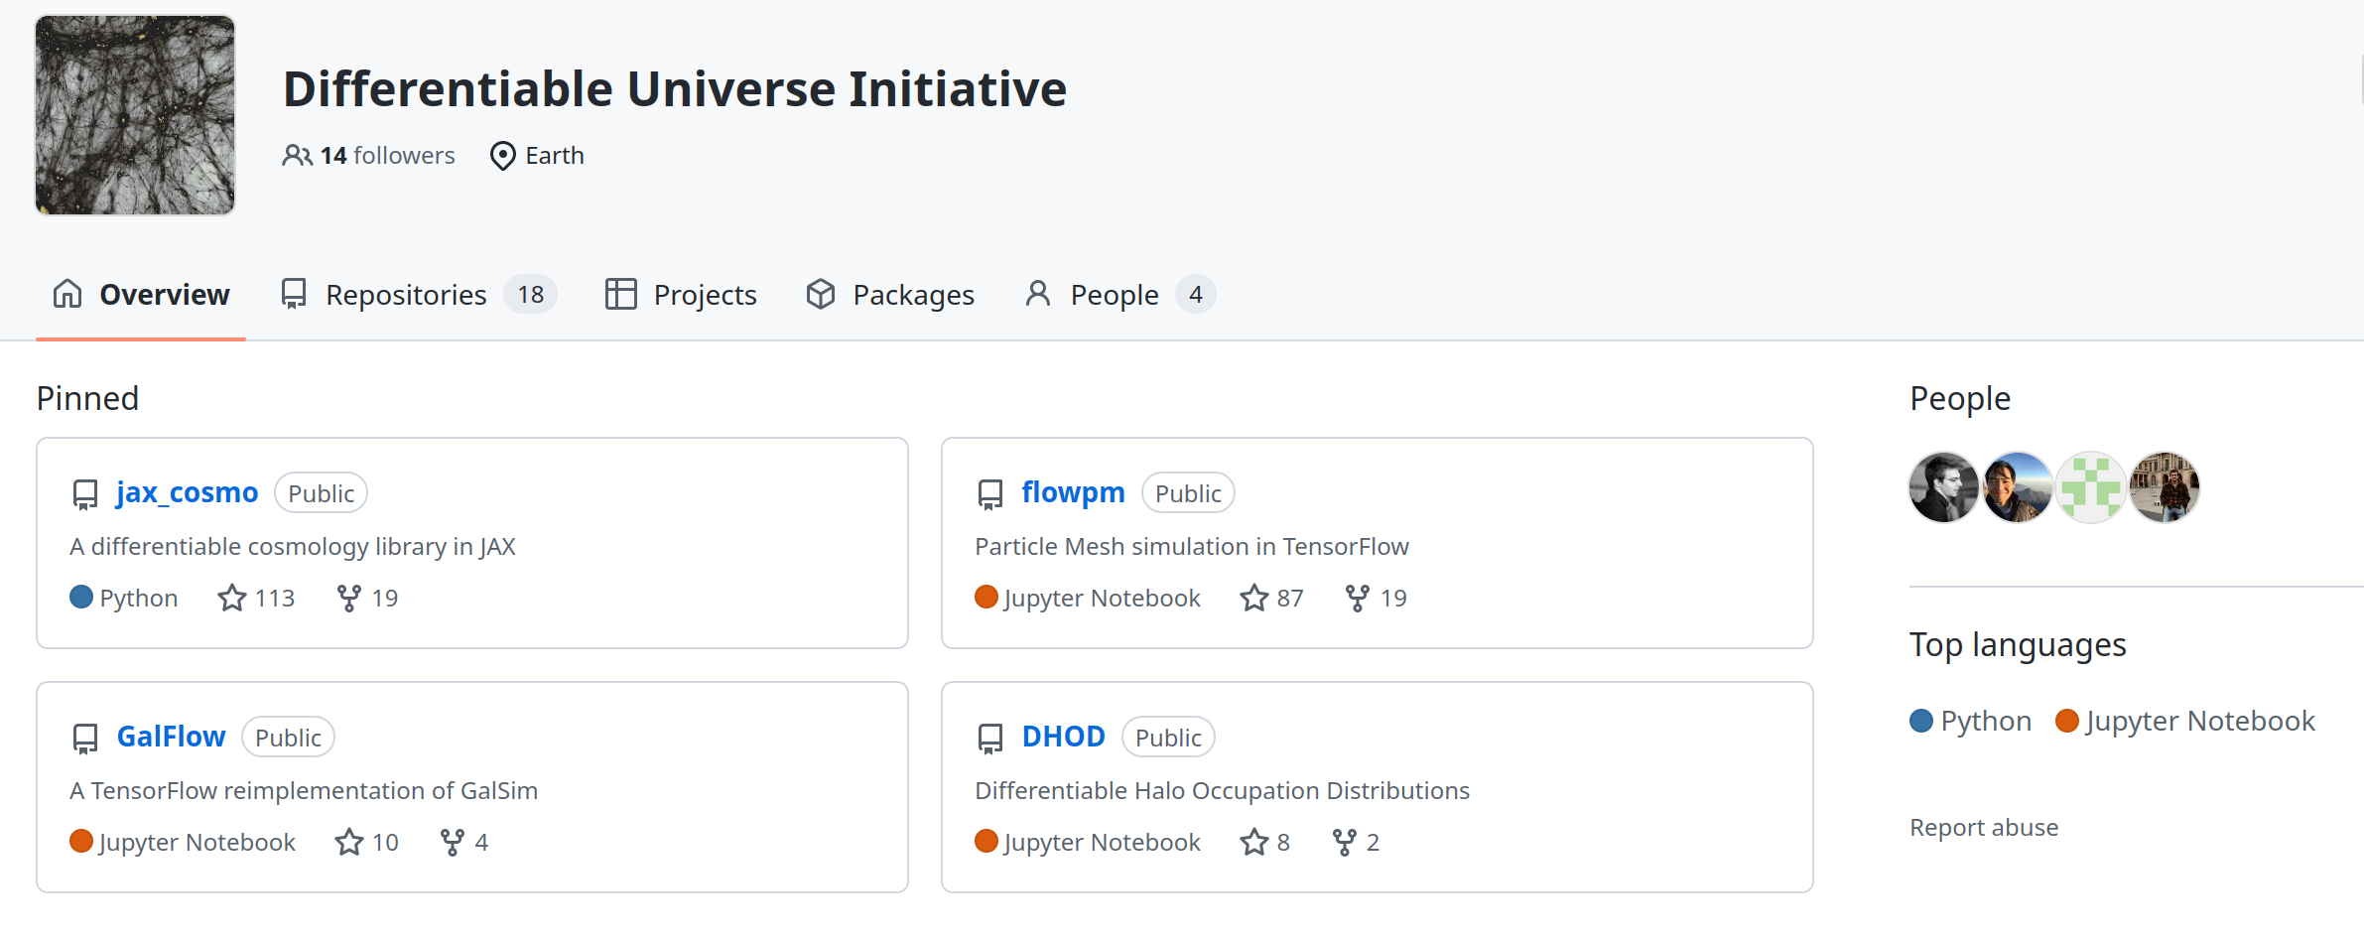Open the Packages tab

pos(890,295)
